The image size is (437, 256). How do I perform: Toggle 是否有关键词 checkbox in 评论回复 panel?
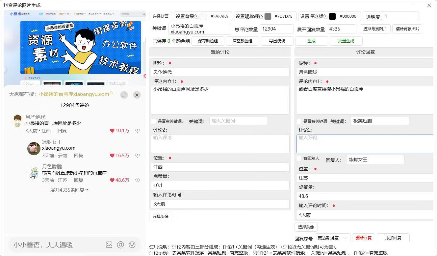click(x=299, y=121)
